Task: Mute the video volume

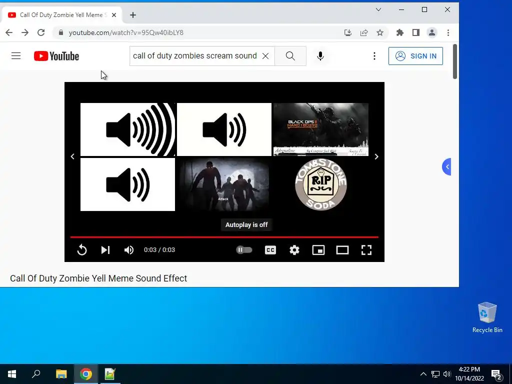Action: click(x=129, y=250)
